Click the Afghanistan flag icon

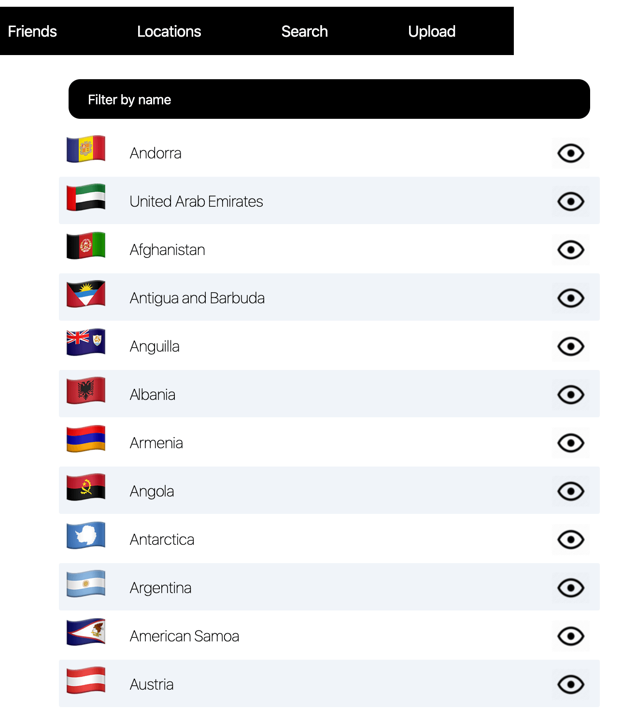[86, 245]
